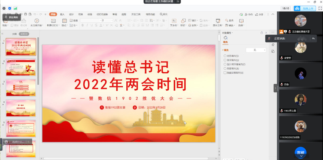This screenshot has height=160, width=323.
Task: Toggle Bold formatting in the ribbon
Action: pos(83,25)
